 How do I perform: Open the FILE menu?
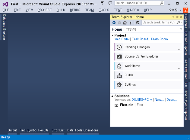(6, 10)
